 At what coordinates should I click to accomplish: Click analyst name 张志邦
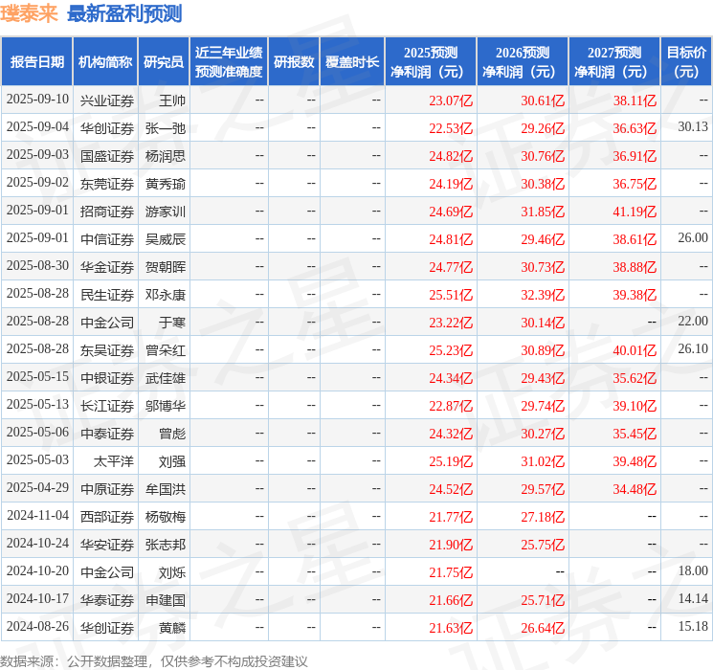click(x=166, y=545)
